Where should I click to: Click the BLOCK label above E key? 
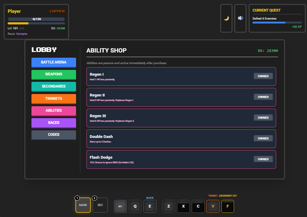pos(150,198)
